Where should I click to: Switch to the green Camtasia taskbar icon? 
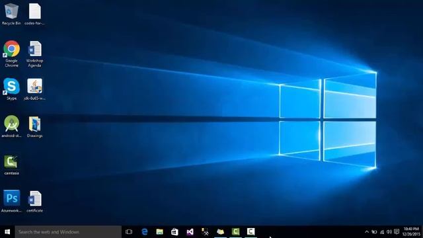pyautogui.click(x=235, y=232)
